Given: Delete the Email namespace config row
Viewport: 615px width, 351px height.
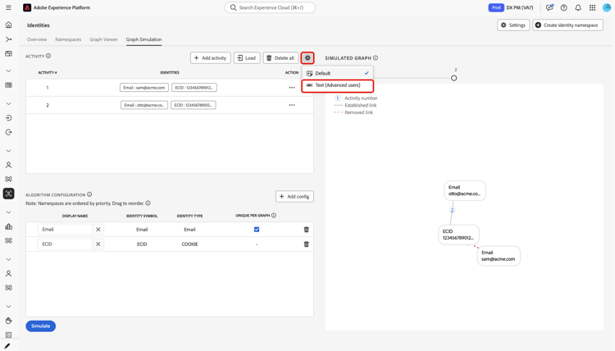Looking at the screenshot, I should pyautogui.click(x=307, y=230).
